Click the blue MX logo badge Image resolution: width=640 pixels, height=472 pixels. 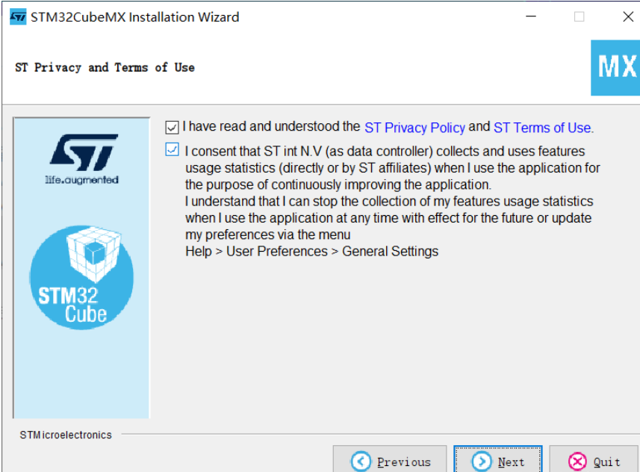615,68
